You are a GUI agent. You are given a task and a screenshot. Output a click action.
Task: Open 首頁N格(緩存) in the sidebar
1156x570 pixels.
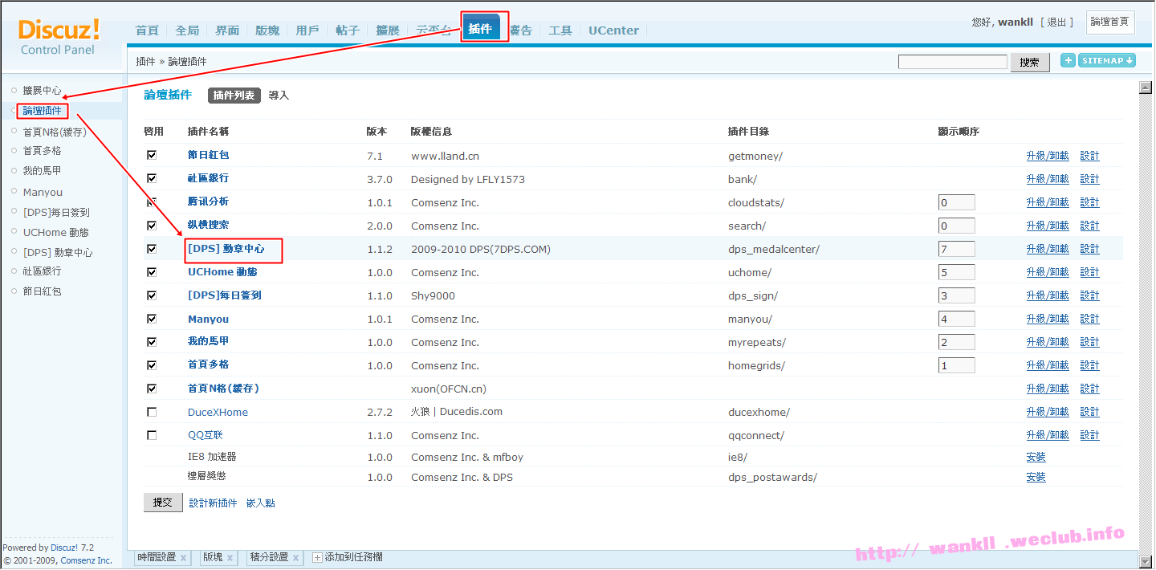pyautogui.click(x=55, y=132)
